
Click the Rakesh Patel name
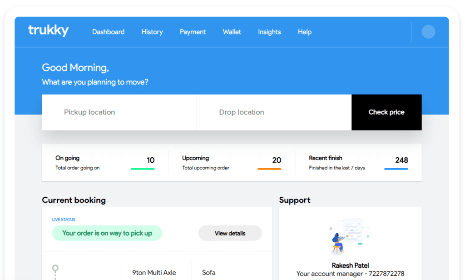[350, 265]
